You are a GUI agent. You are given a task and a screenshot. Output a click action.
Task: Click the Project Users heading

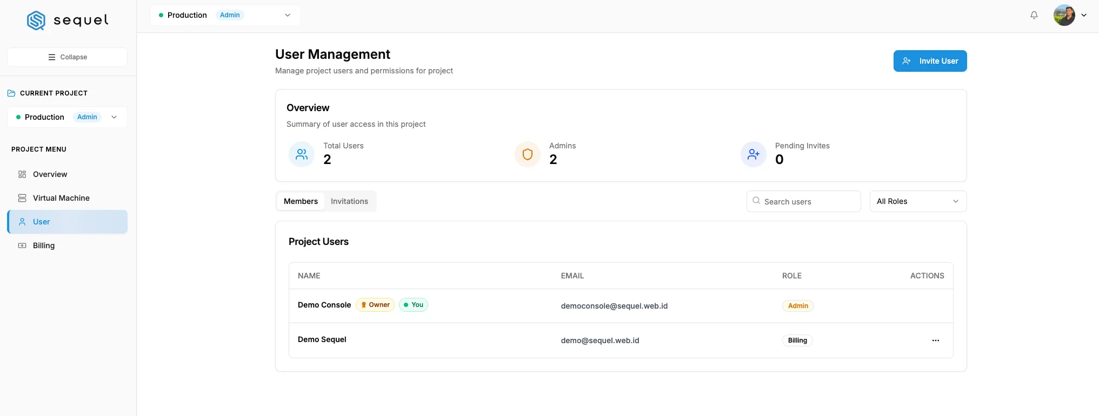tap(318, 242)
